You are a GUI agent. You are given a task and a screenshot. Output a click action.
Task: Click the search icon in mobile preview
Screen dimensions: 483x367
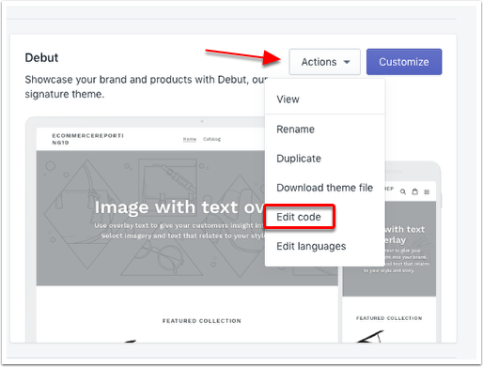[x=403, y=191]
